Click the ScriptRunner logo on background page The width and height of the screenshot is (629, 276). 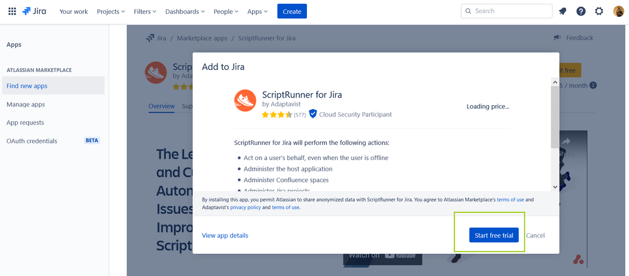tap(156, 72)
